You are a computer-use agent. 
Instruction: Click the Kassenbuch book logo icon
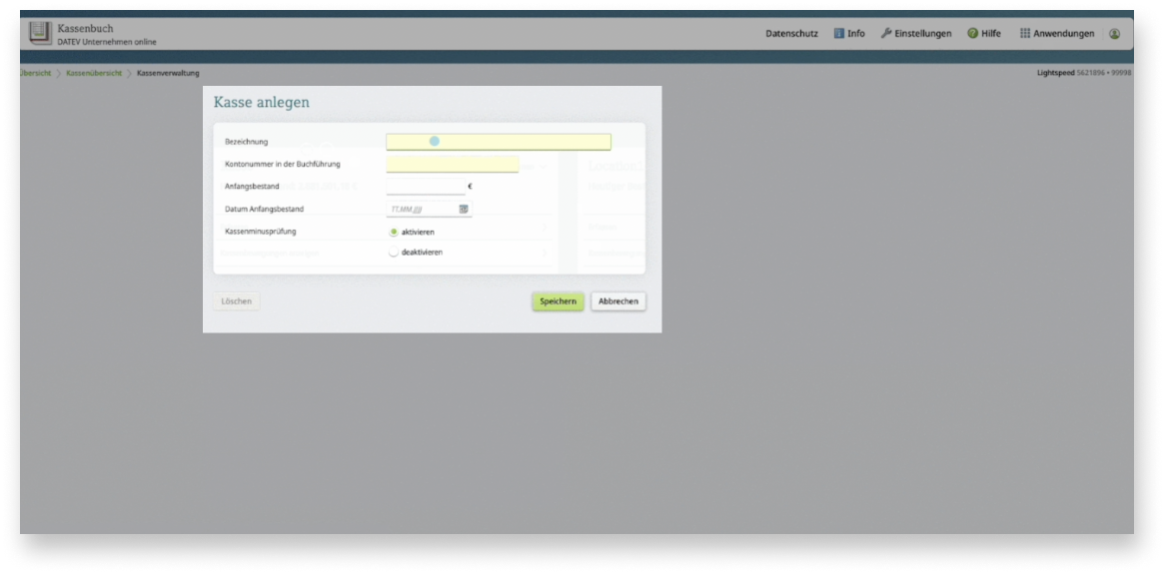point(41,33)
